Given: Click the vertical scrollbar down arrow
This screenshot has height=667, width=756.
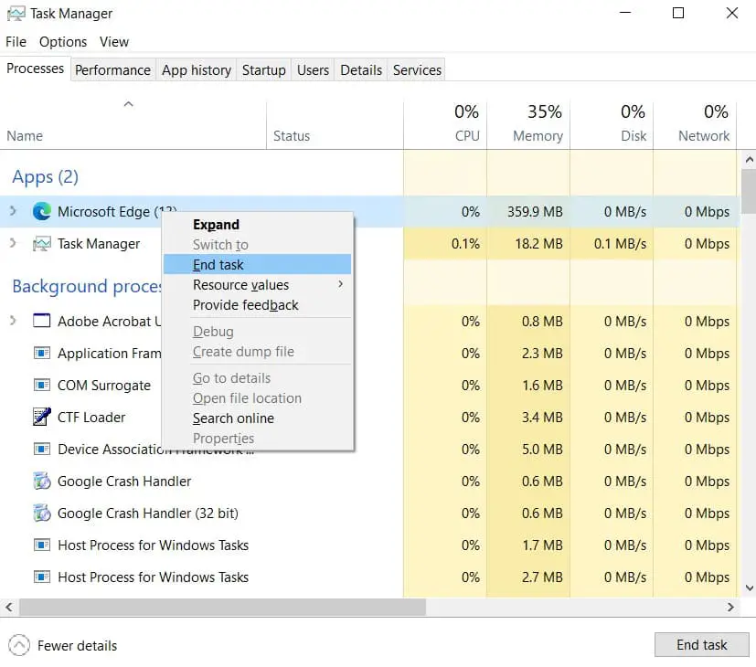Looking at the screenshot, I should coord(749,589).
